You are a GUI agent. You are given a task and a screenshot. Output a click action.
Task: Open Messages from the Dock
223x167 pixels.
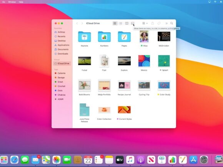pos(25,160)
